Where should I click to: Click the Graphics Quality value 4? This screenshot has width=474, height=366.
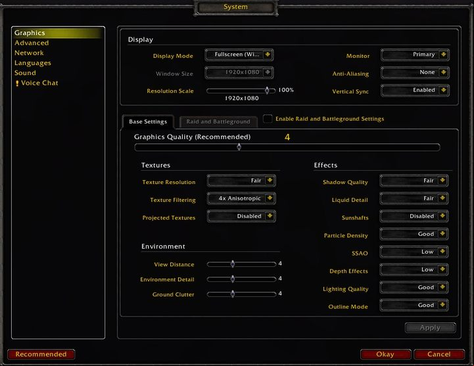pyautogui.click(x=287, y=137)
